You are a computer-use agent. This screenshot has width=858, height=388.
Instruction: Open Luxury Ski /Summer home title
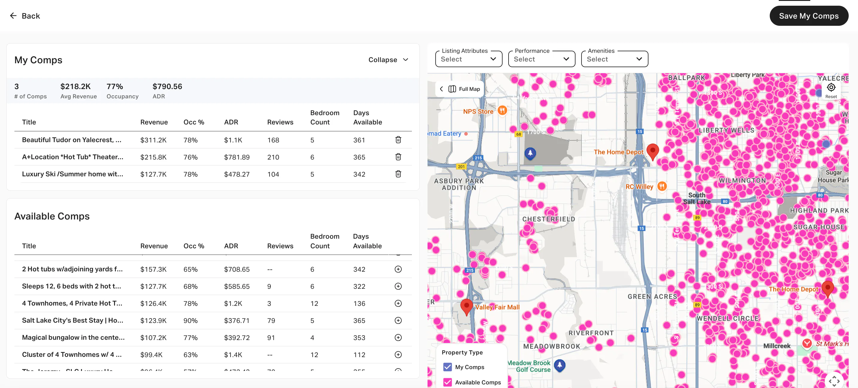click(72, 174)
